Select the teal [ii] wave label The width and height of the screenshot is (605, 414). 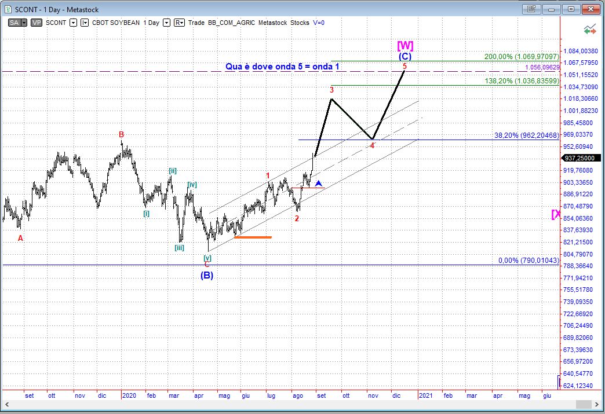(173, 171)
